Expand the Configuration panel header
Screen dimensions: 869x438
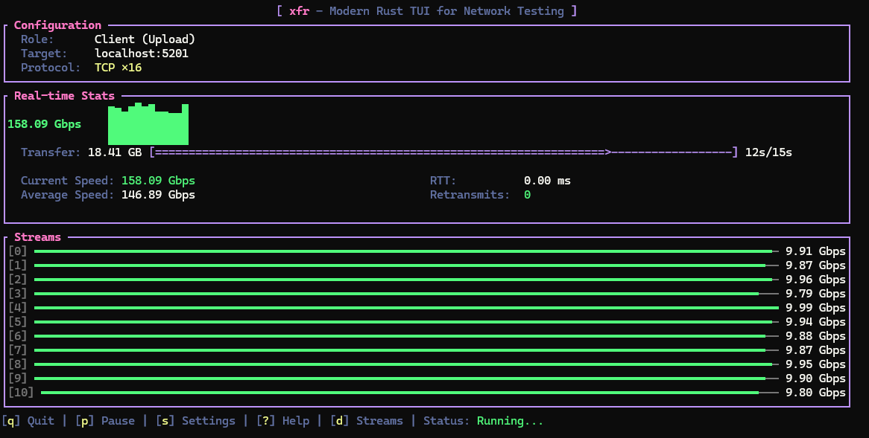pos(57,25)
